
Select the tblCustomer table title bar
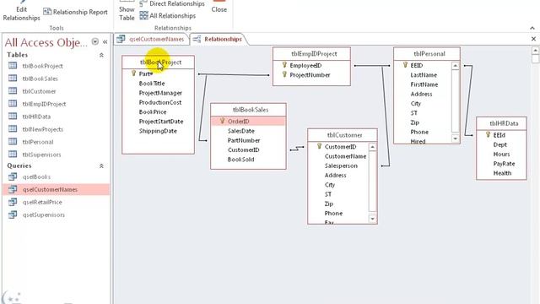(343, 135)
